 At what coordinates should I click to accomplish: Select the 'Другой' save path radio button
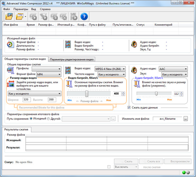(x=48, y=119)
